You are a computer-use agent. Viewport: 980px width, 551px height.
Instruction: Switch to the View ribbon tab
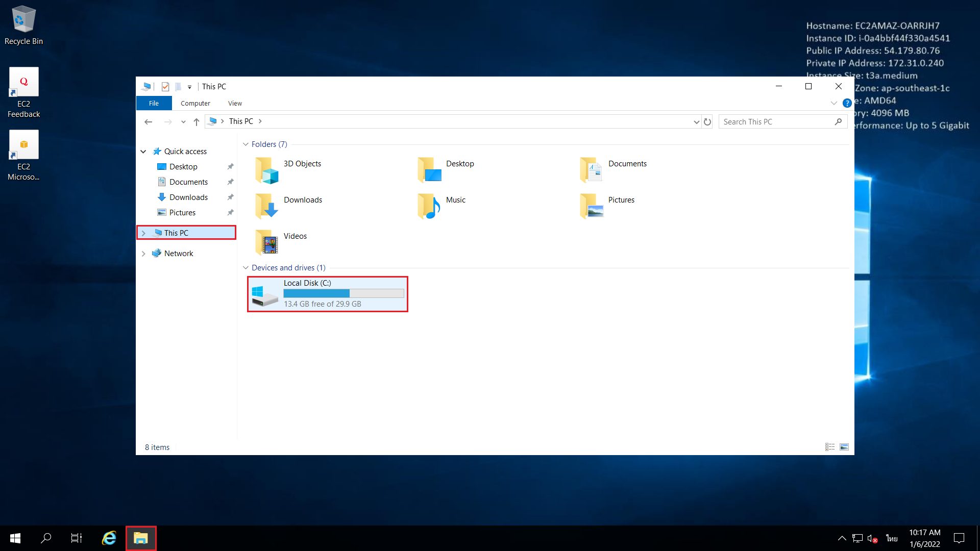pos(235,103)
